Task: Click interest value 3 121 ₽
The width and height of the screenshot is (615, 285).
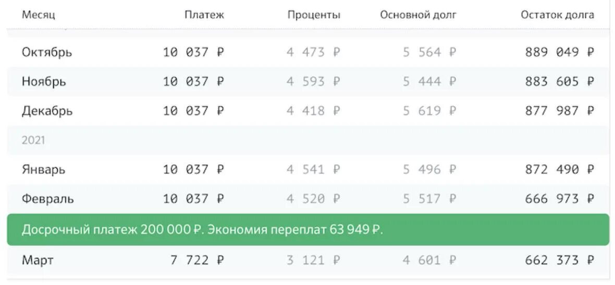Action: (x=313, y=261)
